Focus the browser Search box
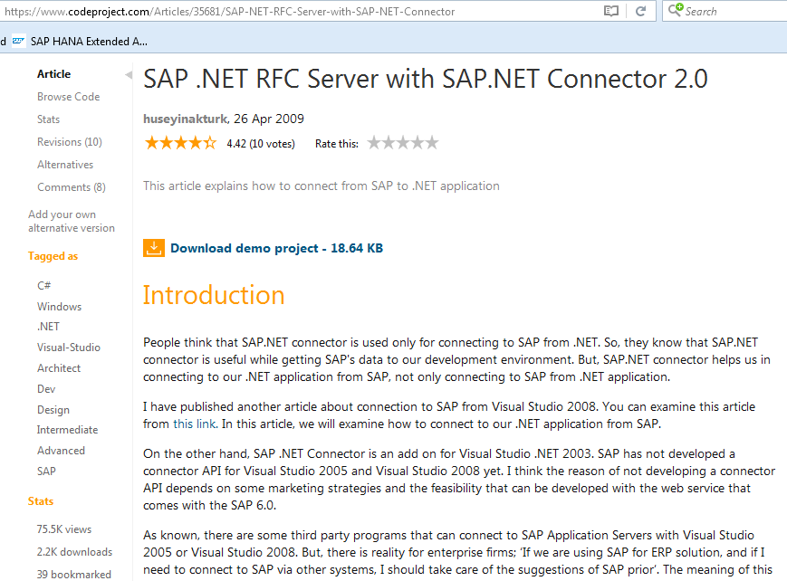The image size is (787, 581). pos(729,11)
